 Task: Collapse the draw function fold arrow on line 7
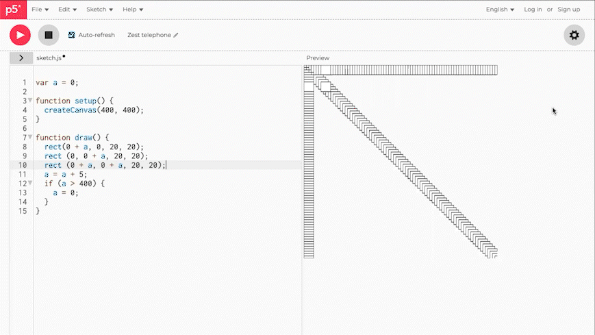30,137
